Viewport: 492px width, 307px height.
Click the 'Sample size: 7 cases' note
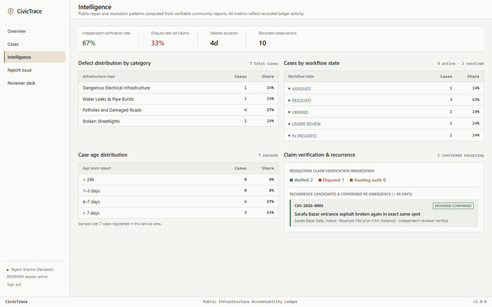(x=120, y=224)
